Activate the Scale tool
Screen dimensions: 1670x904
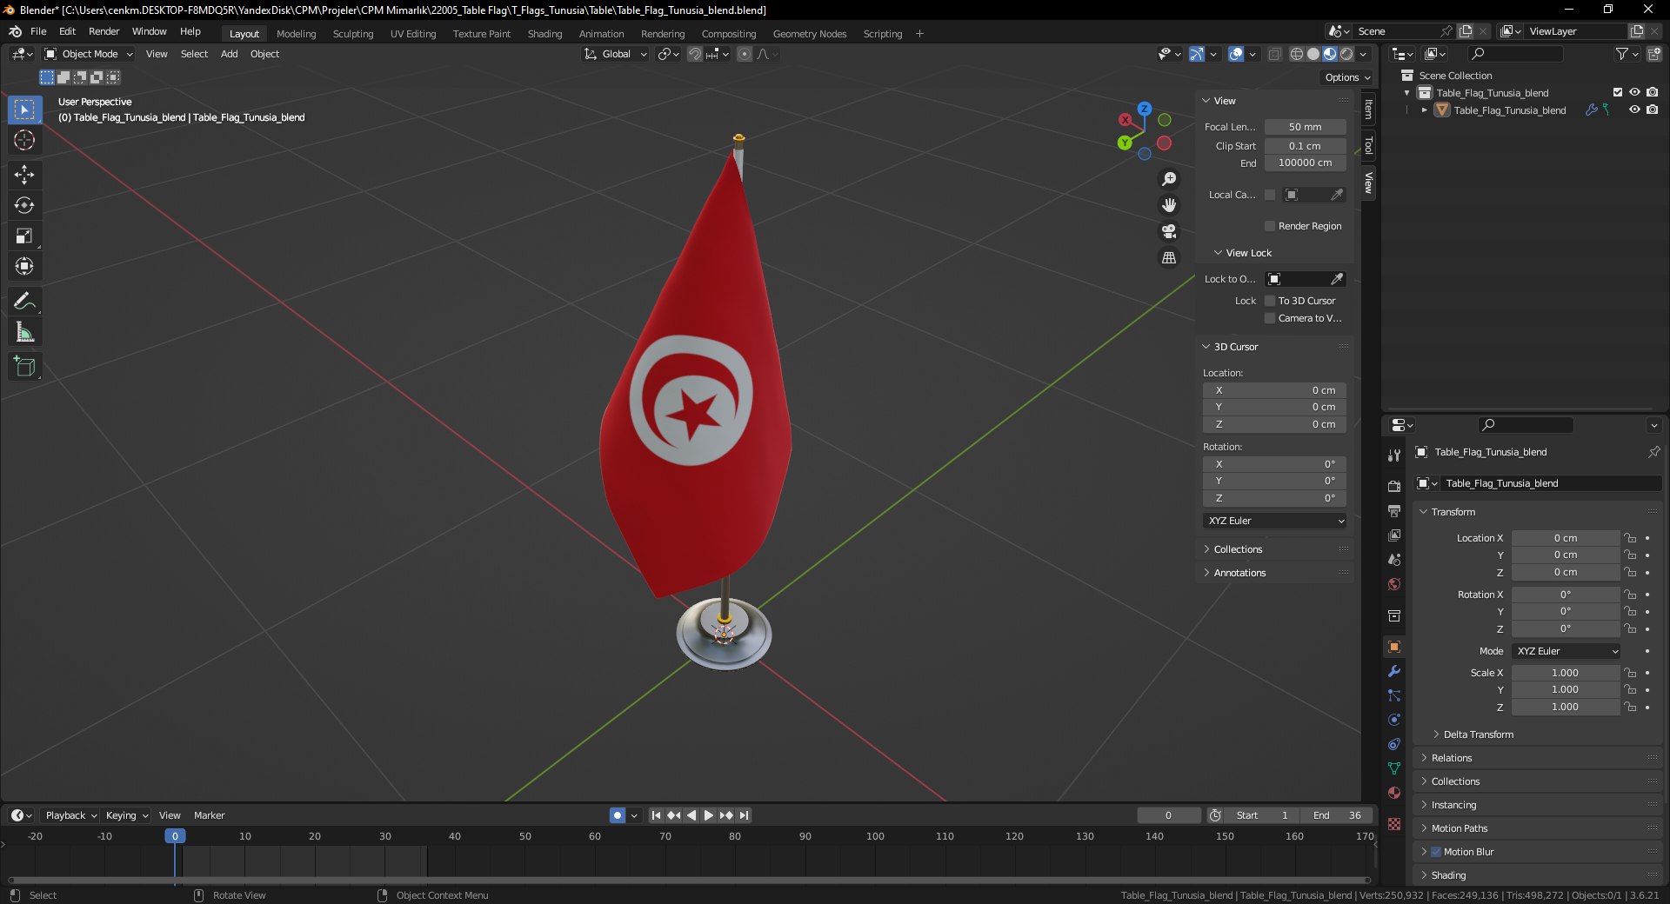24,236
